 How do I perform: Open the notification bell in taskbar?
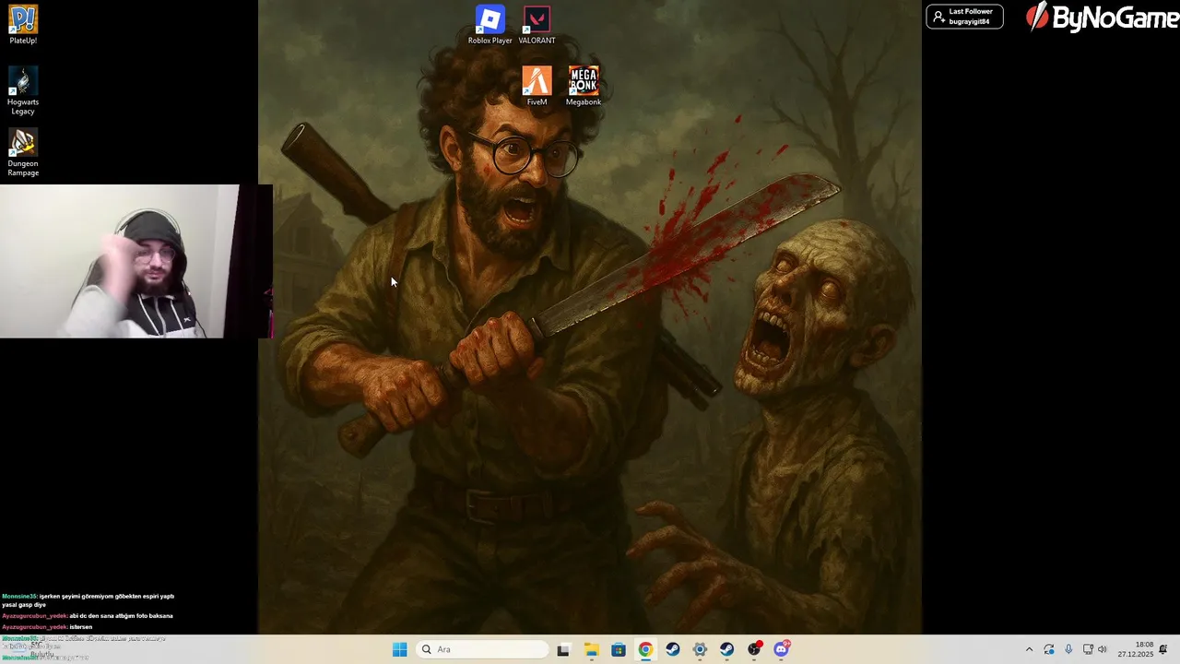click(x=1163, y=649)
